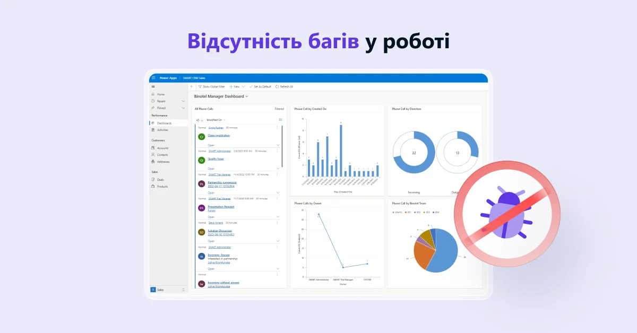
Task: Open Accounts under Customers
Action: coord(162,148)
